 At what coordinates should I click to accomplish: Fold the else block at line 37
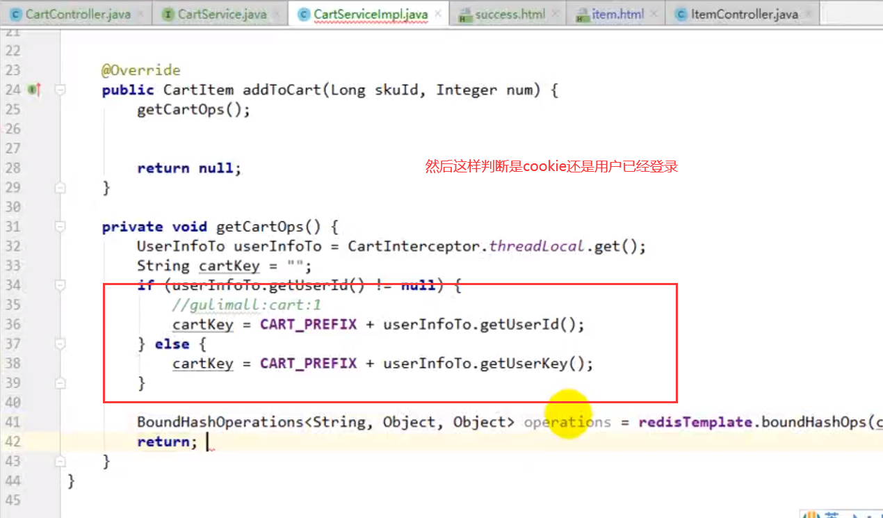pos(60,343)
